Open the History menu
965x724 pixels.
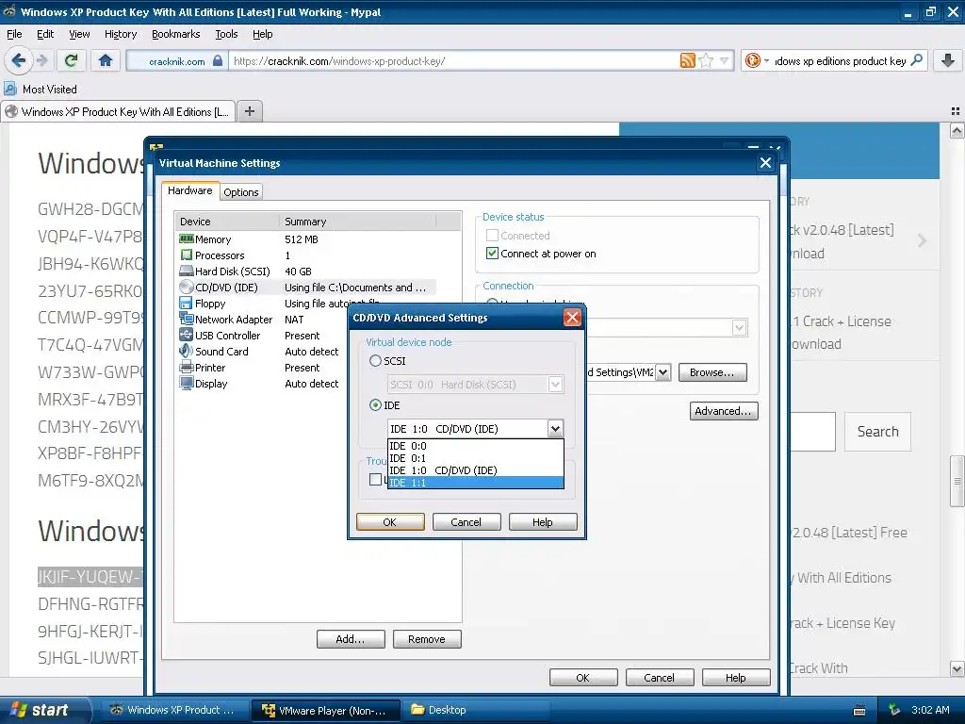[120, 34]
